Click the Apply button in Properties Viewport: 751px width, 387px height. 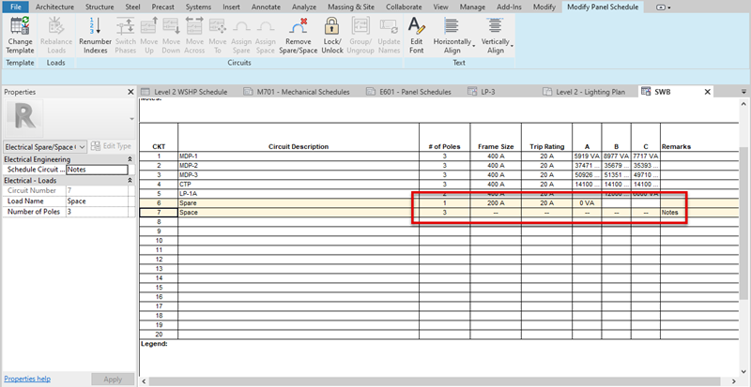(113, 379)
